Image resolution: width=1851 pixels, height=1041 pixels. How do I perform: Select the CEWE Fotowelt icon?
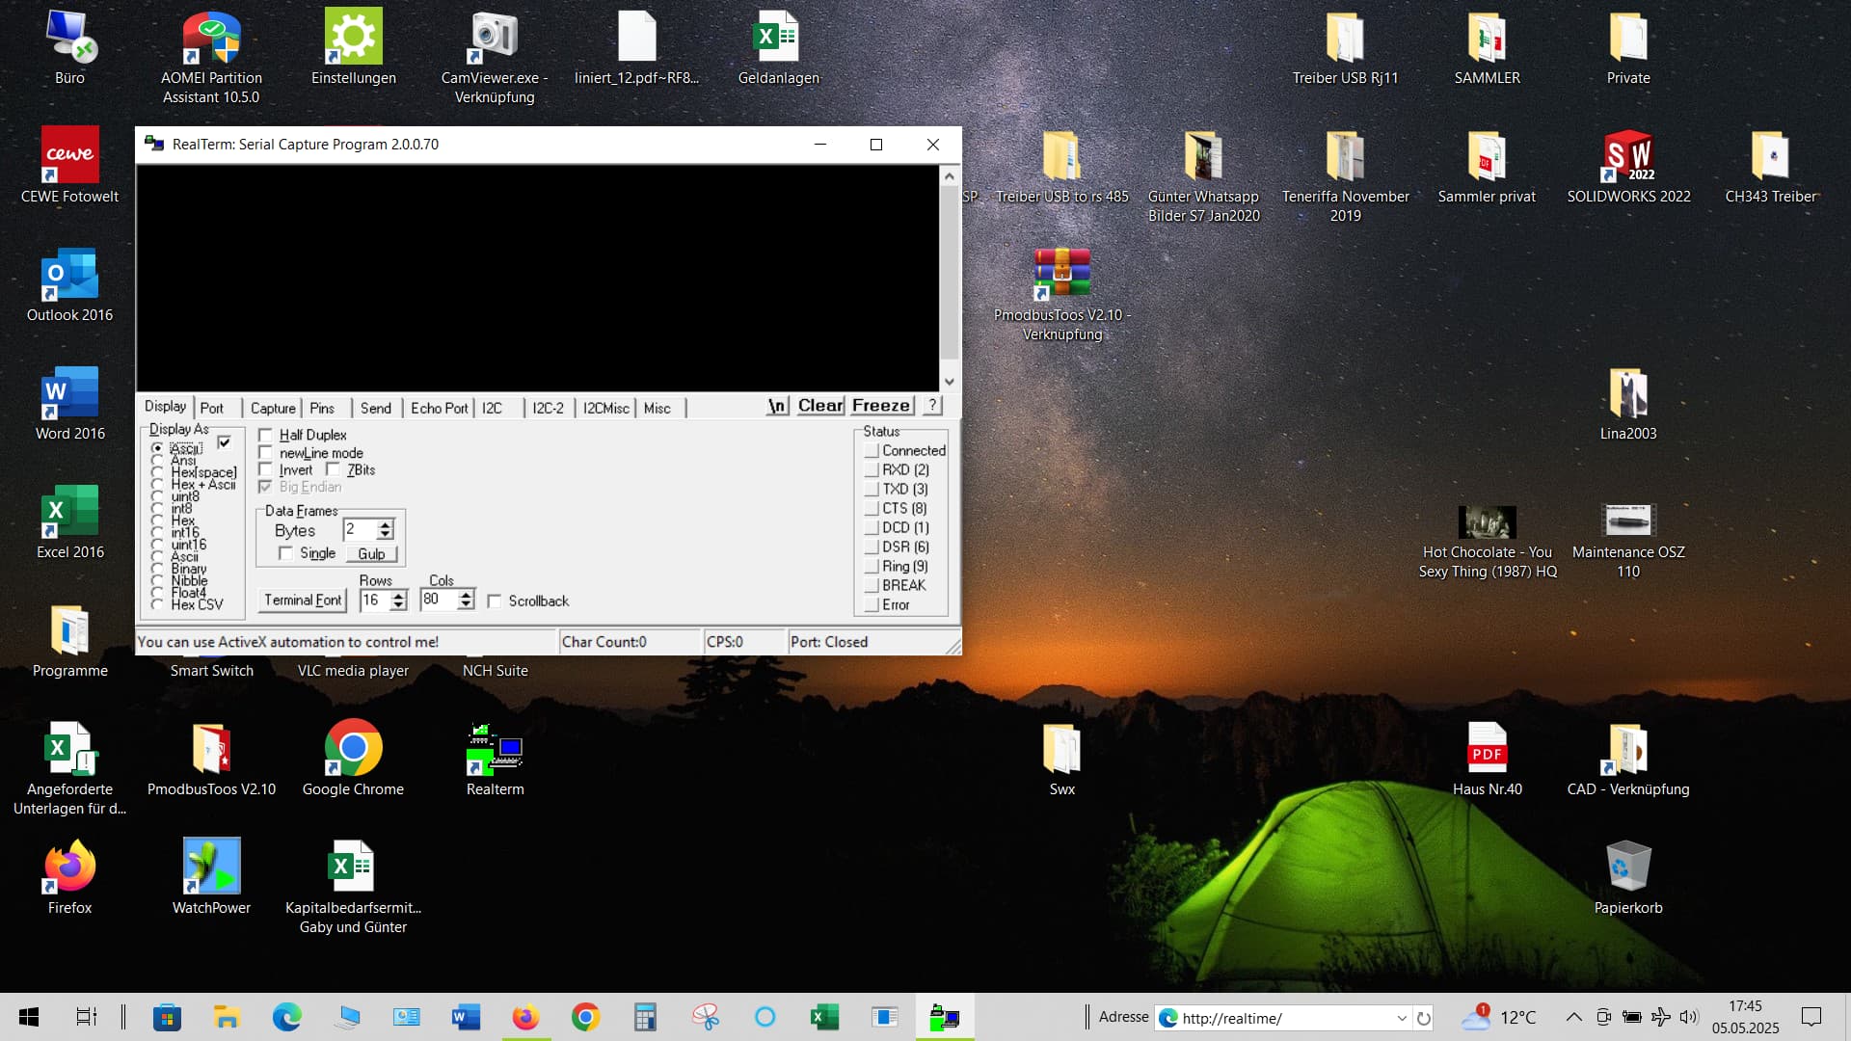pyautogui.click(x=69, y=166)
